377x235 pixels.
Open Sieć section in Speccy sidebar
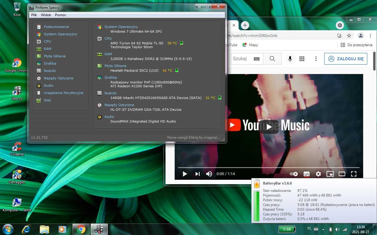click(x=47, y=100)
